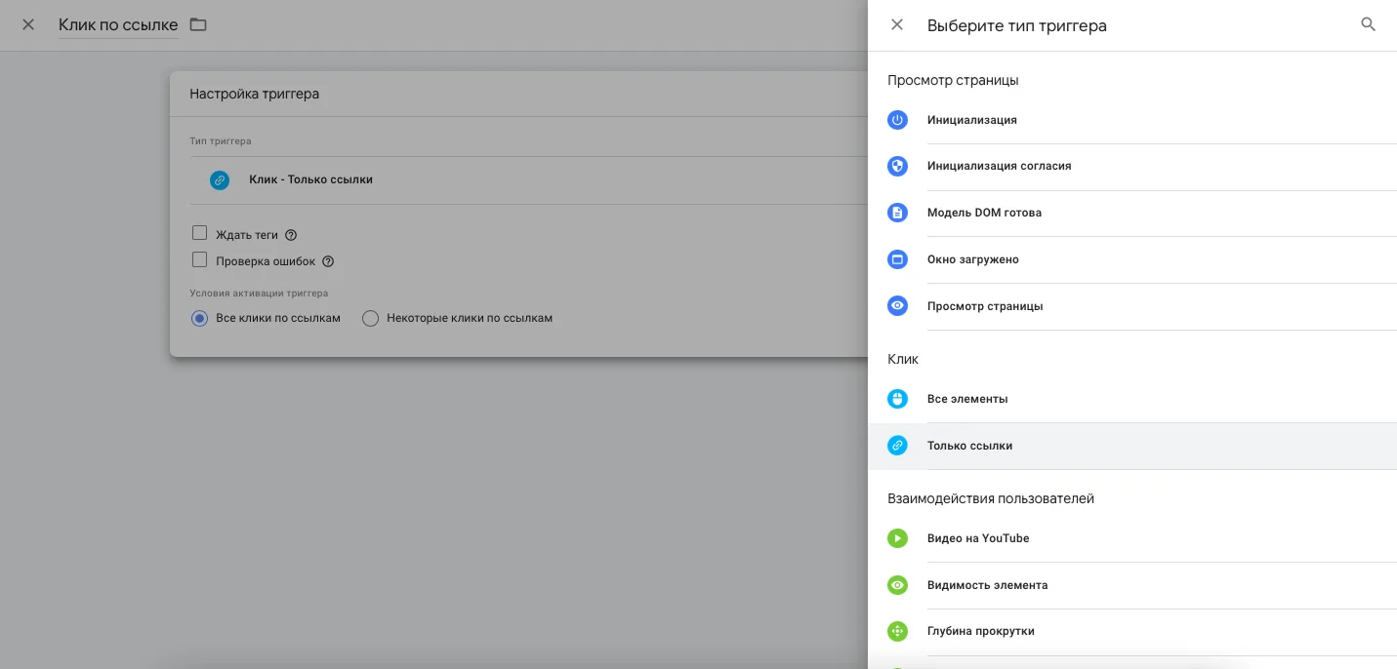Screen dimensions: 1397x669
Task: Click the Page View eye icon
Action: tap(897, 306)
